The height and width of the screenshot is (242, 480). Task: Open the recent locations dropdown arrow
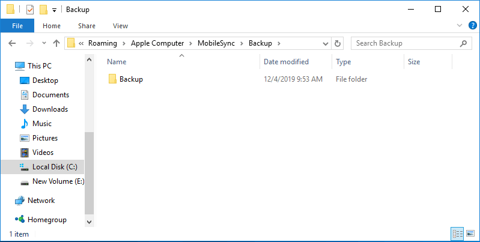(44, 43)
